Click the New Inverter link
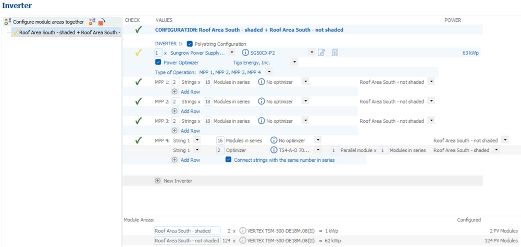 (x=178, y=181)
